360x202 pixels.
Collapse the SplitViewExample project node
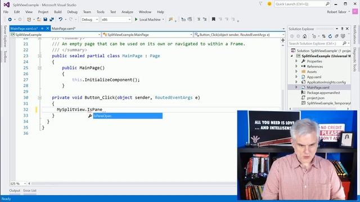292,56
